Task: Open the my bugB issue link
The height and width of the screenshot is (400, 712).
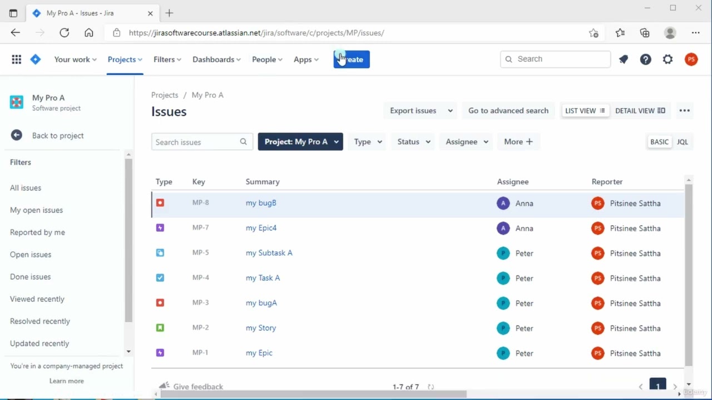Action: [x=261, y=203]
